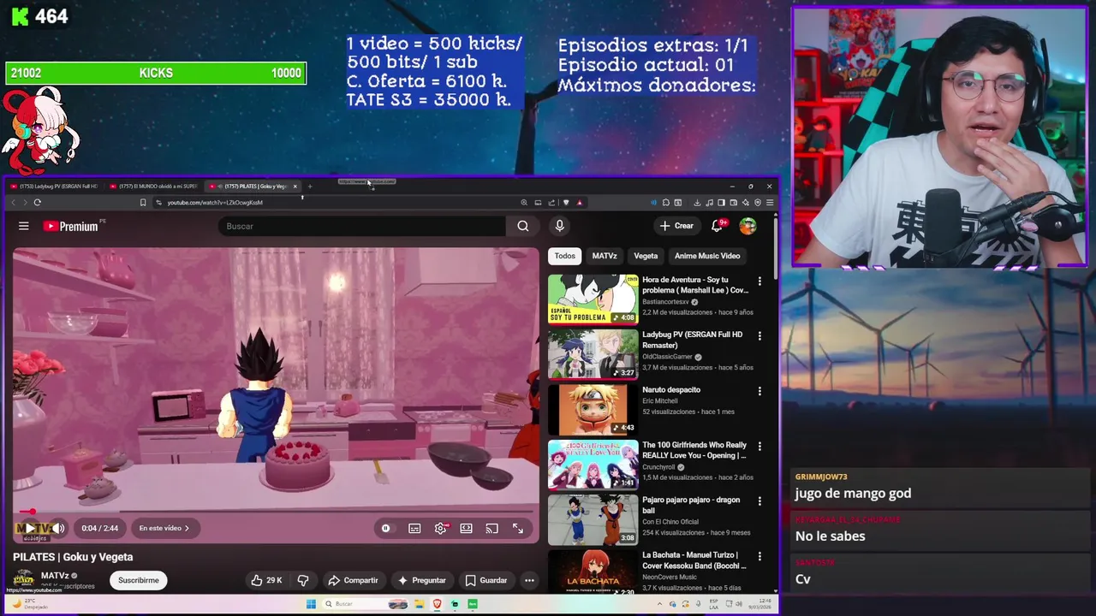The height and width of the screenshot is (616, 1096).
Task: Open options for Ladybug PV video
Action: click(x=759, y=336)
